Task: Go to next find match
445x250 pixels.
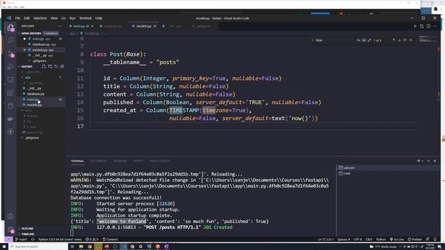Action: tap(399, 40)
